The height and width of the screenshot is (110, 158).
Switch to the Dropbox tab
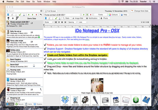[x=38, y=104]
